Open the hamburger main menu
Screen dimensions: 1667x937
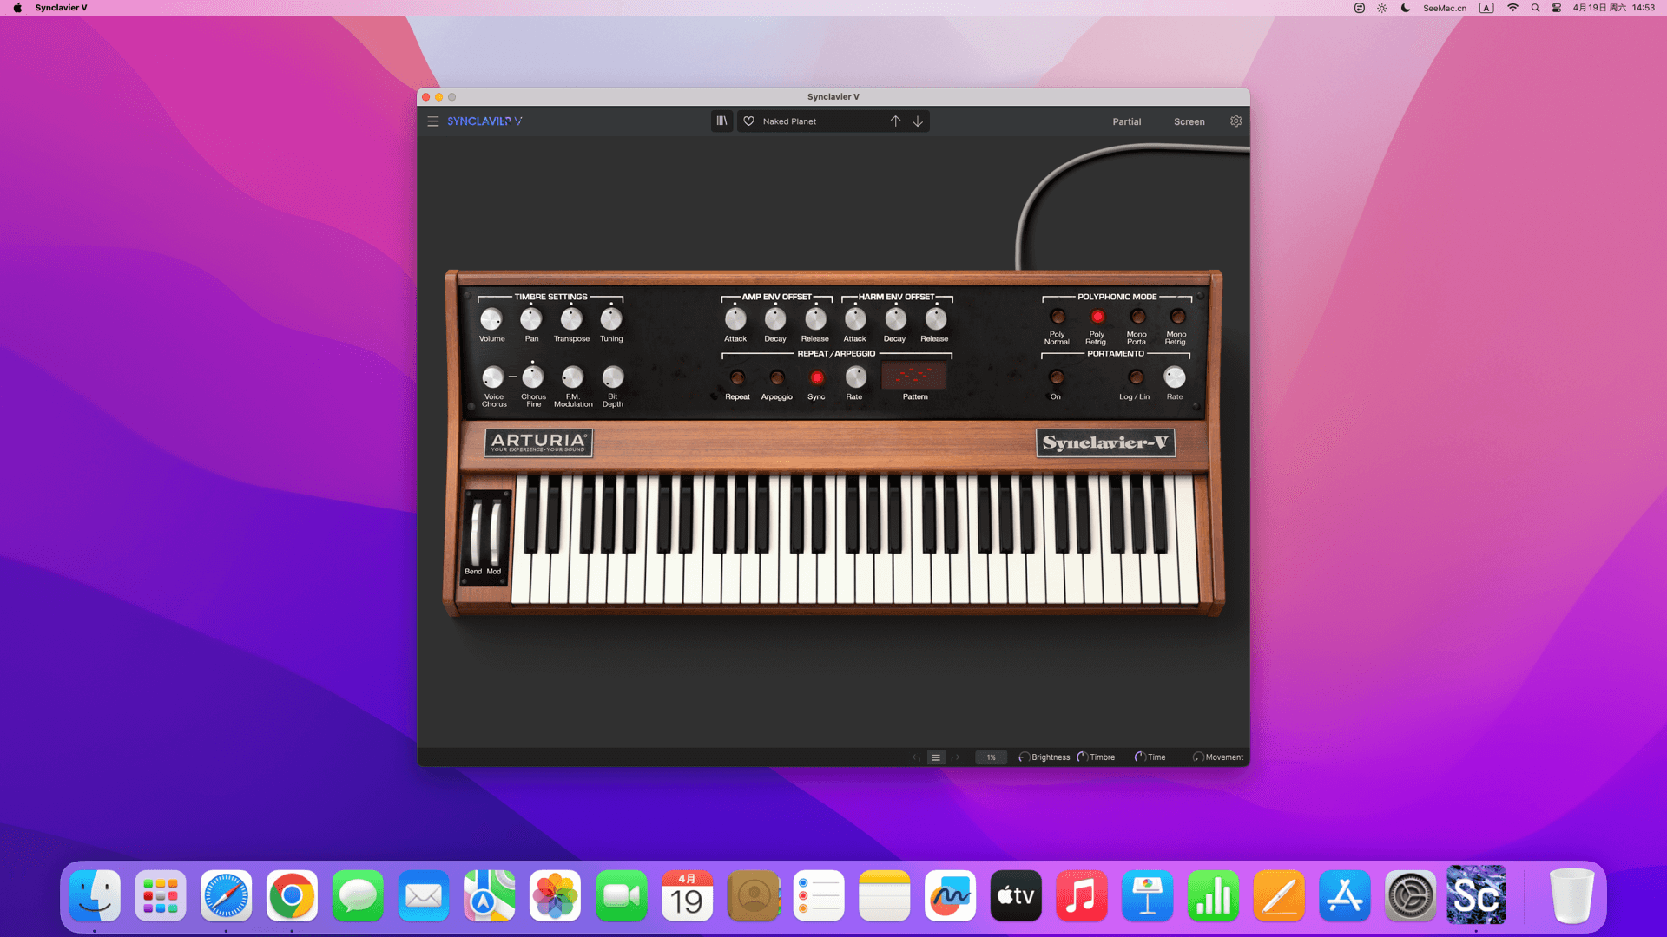click(432, 121)
